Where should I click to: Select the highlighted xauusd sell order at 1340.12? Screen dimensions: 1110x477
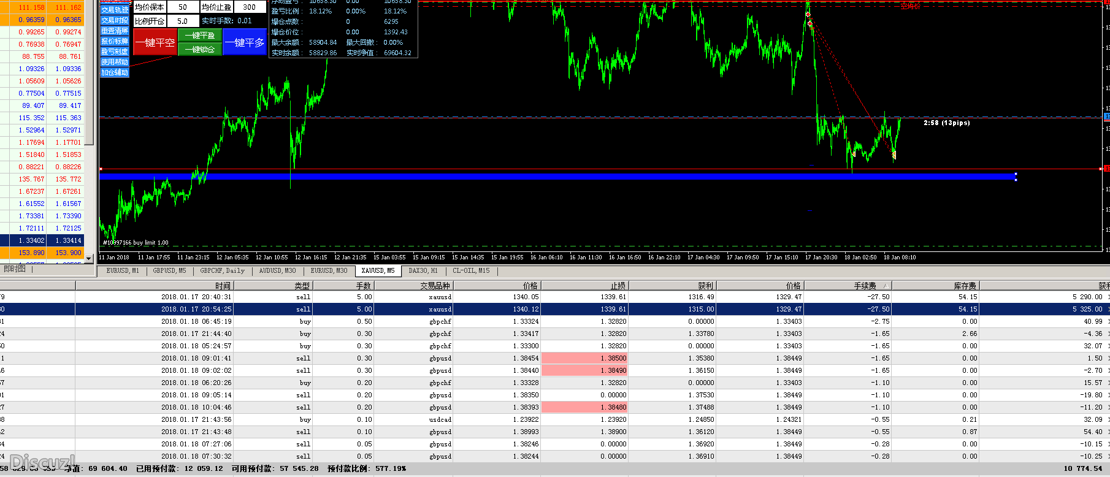(x=555, y=309)
